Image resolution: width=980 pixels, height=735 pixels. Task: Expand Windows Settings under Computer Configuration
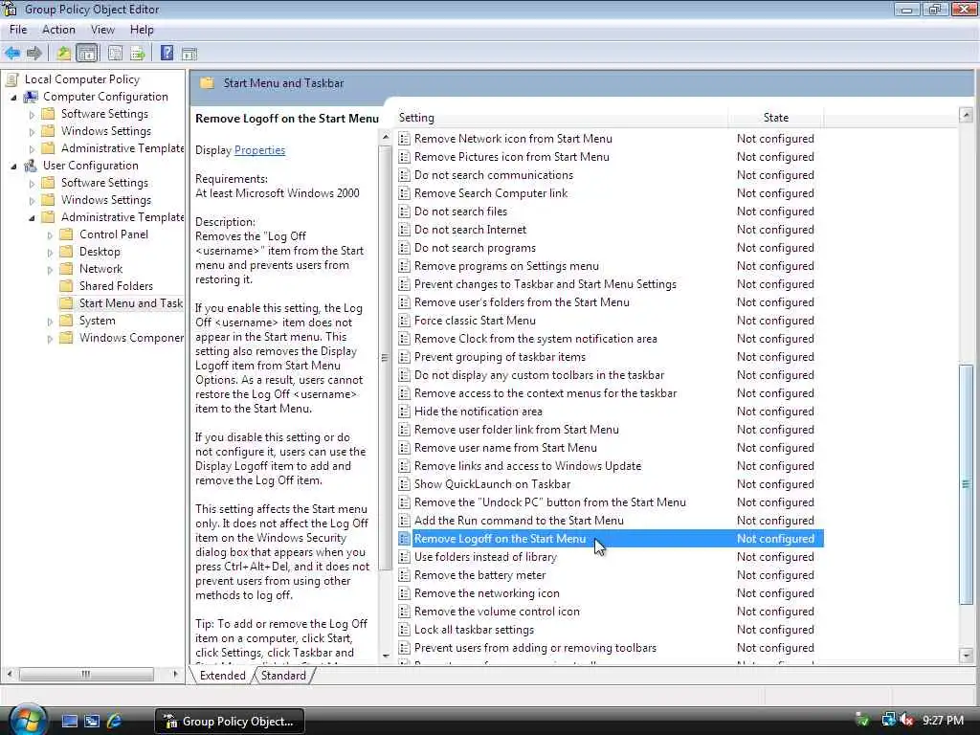tap(32, 132)
